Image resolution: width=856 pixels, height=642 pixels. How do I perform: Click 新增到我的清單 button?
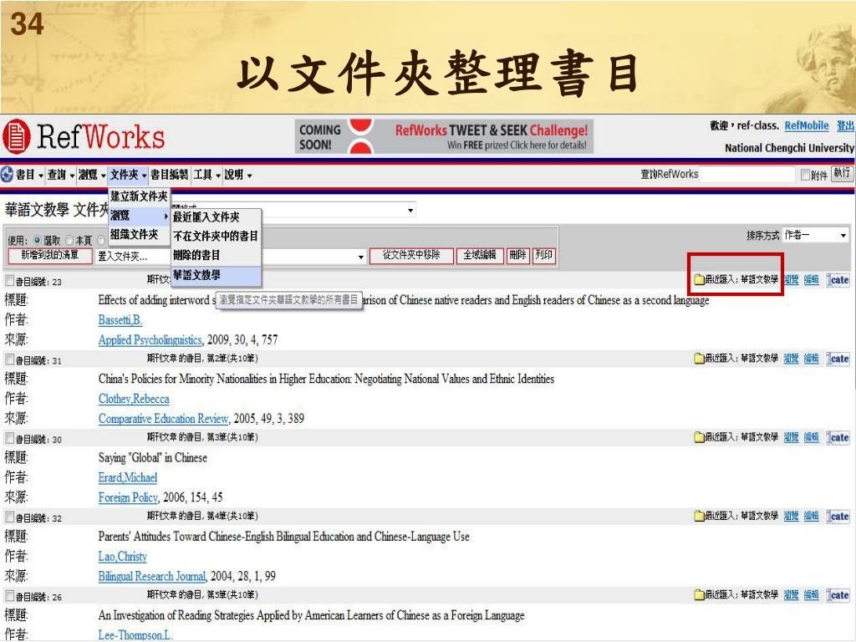point(49,256)
